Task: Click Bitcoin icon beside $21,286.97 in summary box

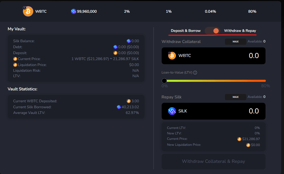Action: (x=239, y=139)
